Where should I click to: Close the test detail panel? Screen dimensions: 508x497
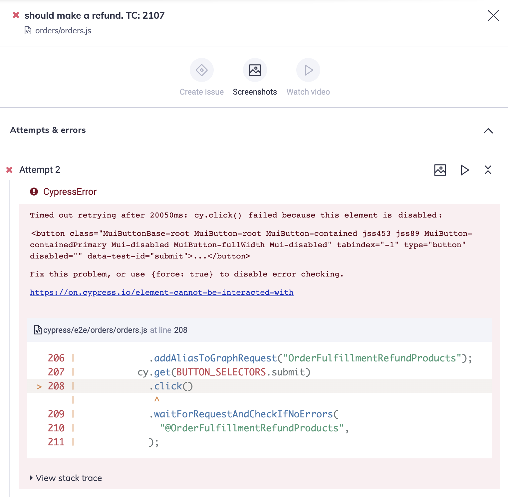493,15
